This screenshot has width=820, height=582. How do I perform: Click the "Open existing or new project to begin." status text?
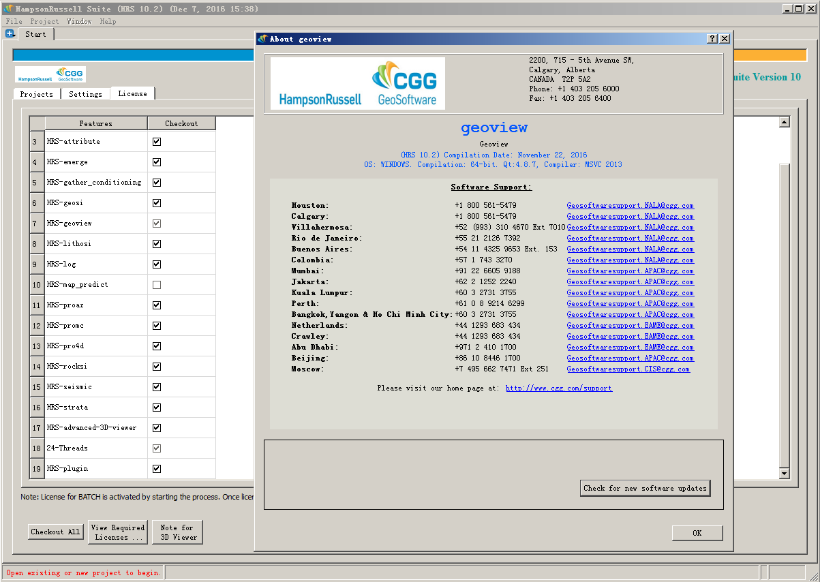point(84,573)
